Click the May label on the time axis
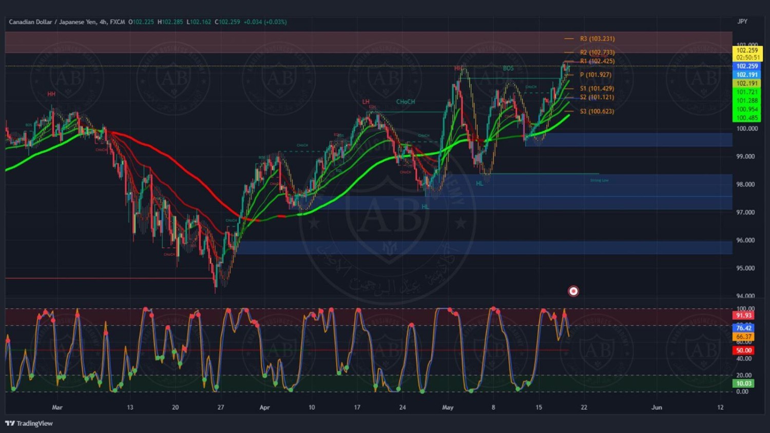 click(x=448, y=407)
